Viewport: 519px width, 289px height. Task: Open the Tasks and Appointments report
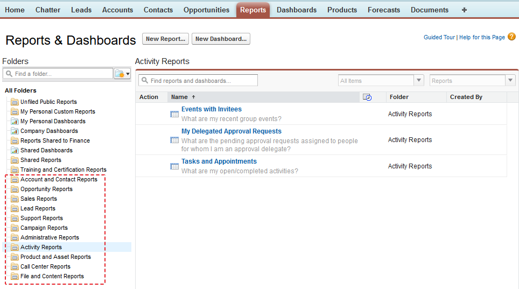click(219, 161)
